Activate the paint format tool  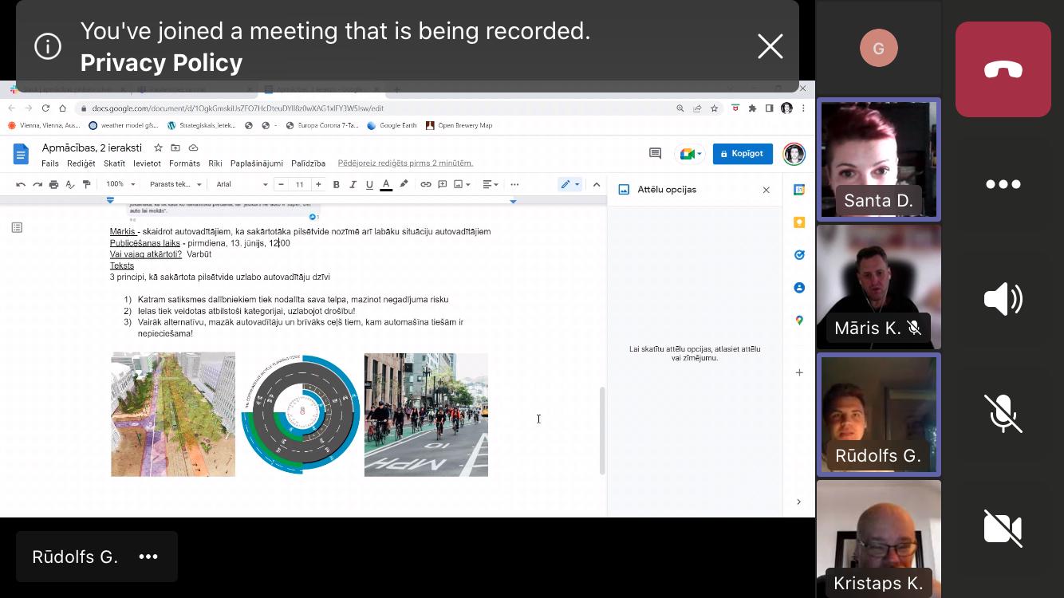(86, 184)
